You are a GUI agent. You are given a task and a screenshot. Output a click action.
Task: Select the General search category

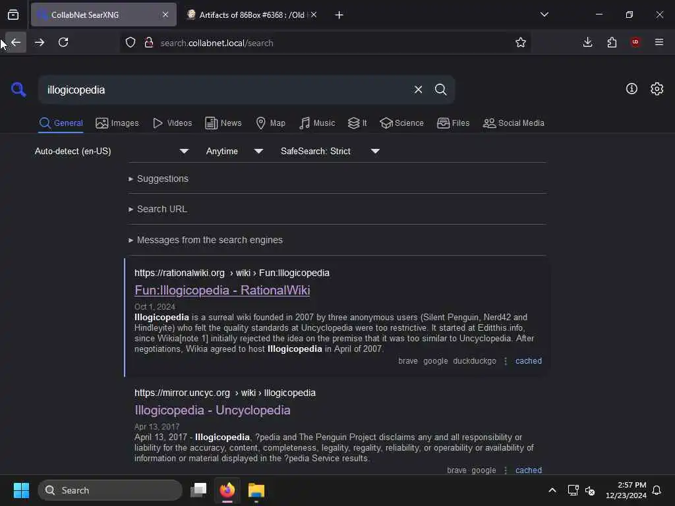61,123
